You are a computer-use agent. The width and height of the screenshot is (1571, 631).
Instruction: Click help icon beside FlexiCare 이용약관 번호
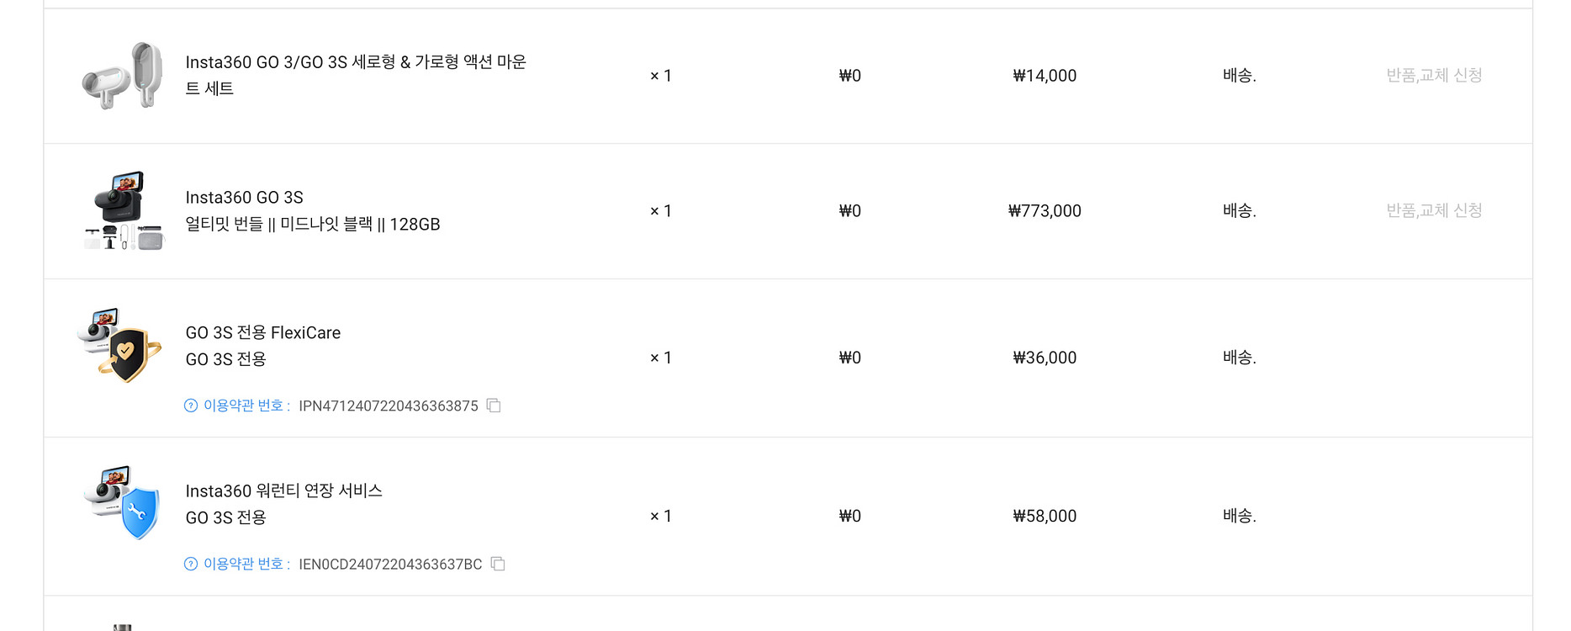191,406
